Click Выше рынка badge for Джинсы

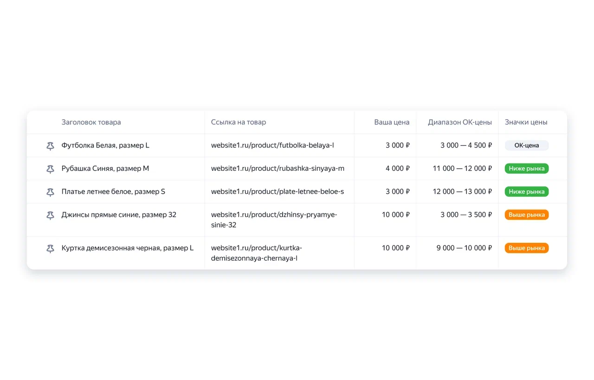click(526, 215)
